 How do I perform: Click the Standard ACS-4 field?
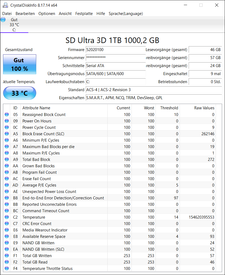[x=154, y=90]
